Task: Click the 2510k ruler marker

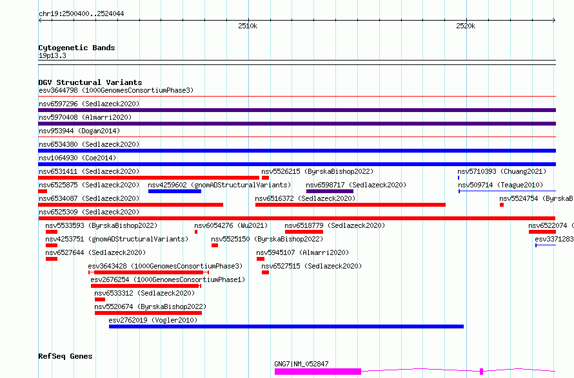Action: tap(248, 26)
